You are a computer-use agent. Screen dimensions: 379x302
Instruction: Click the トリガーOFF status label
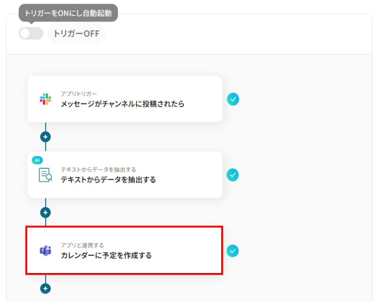77,34
